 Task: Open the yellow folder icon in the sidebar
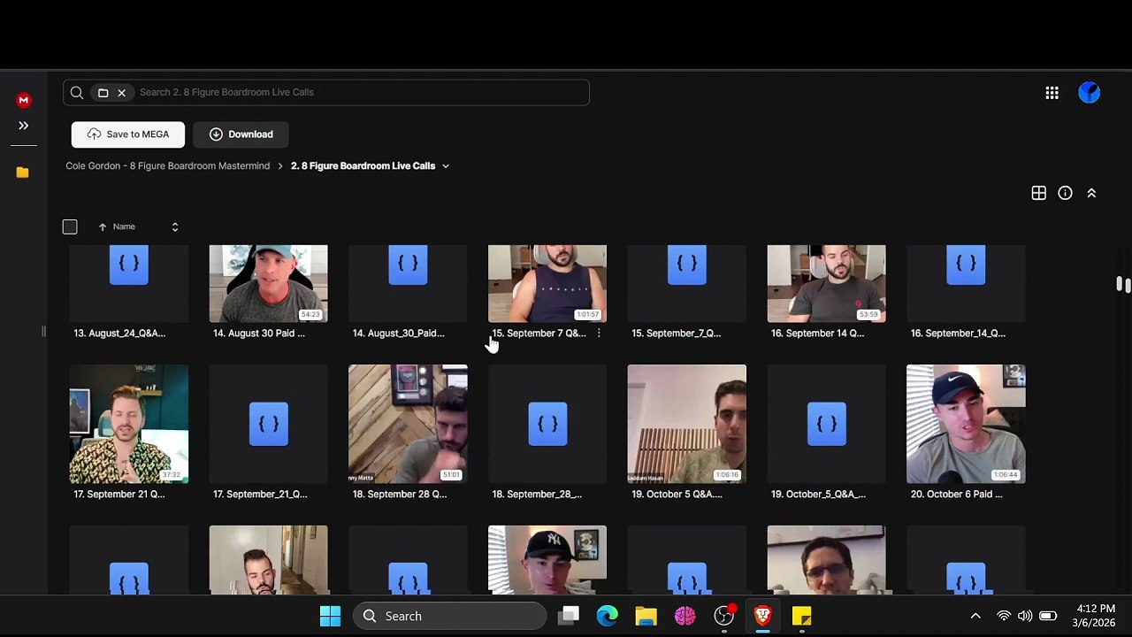point(23,173)
